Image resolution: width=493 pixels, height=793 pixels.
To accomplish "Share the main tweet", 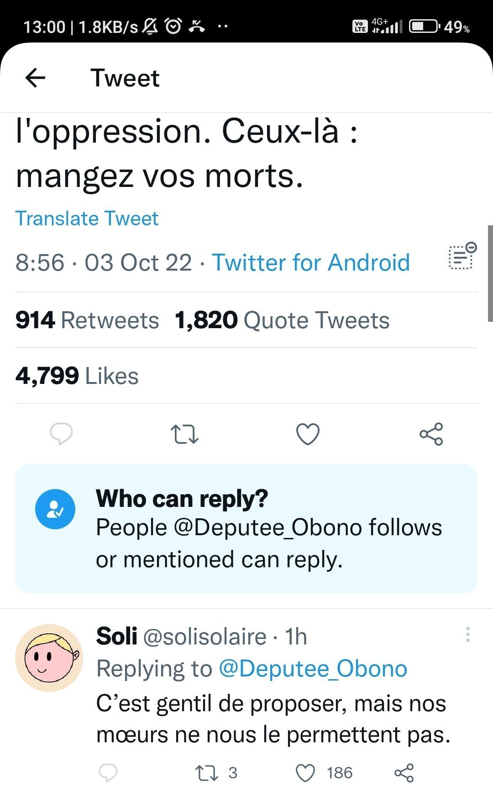I will pos(431,434).
